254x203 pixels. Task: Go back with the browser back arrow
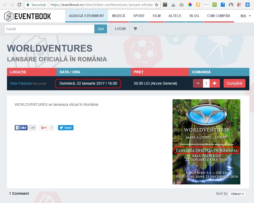pos(5,5)
